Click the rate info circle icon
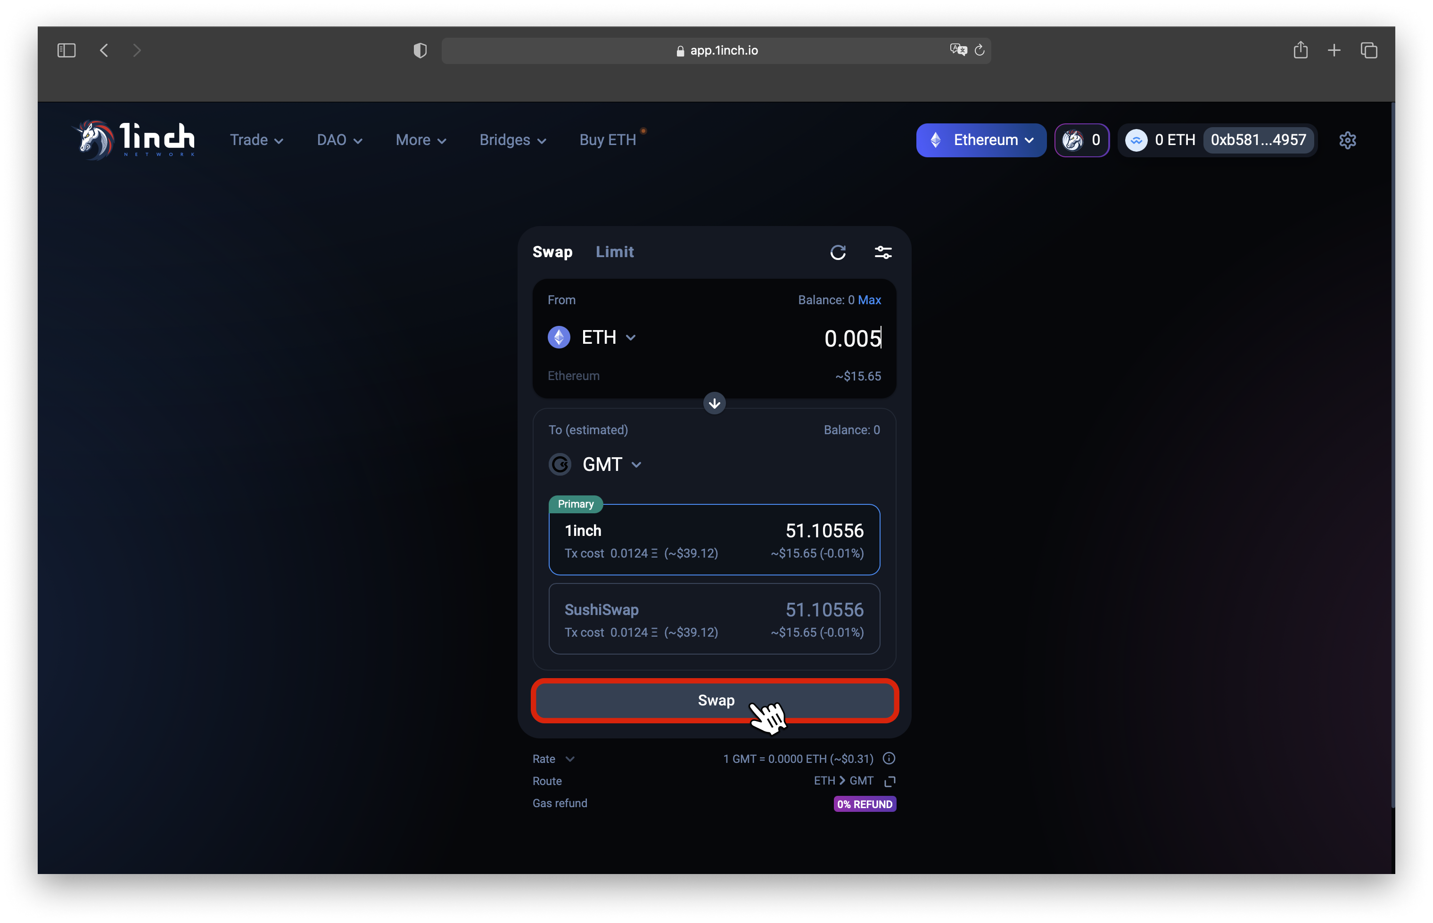 click(889, 758)
